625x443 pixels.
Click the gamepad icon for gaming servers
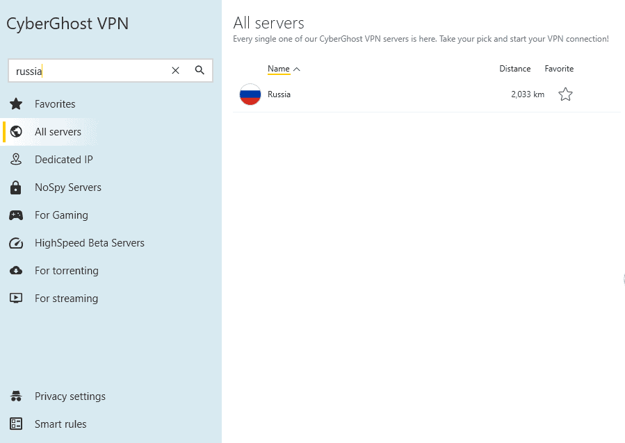(x=16, y=215)
